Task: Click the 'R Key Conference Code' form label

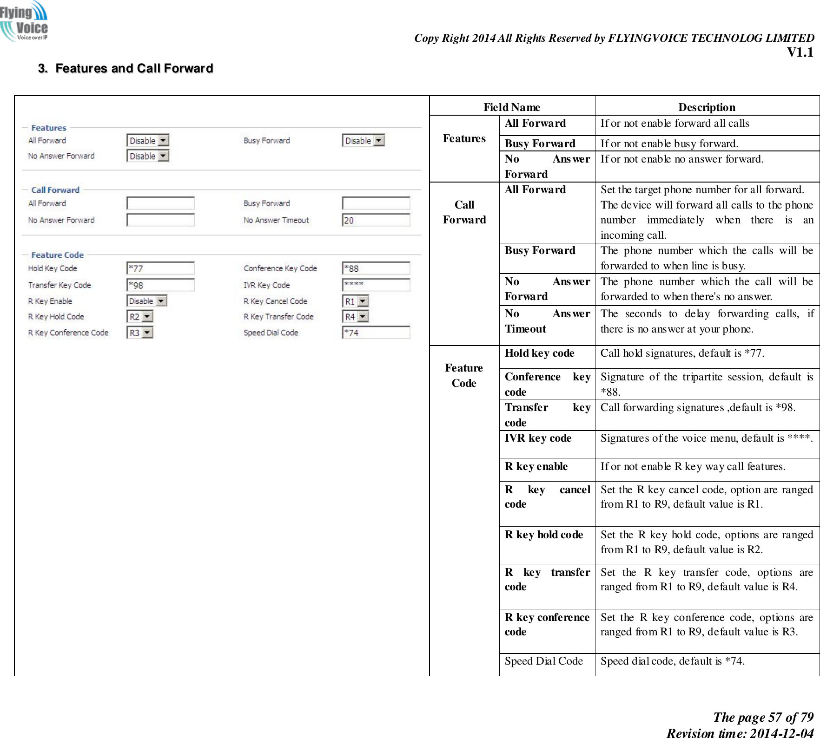Action: [x=68, y=333]
